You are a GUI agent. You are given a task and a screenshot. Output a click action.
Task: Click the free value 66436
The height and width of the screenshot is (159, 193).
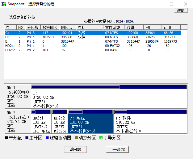(168, 33)
